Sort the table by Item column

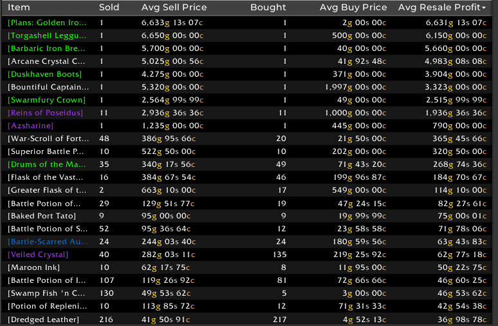point(19,8)
